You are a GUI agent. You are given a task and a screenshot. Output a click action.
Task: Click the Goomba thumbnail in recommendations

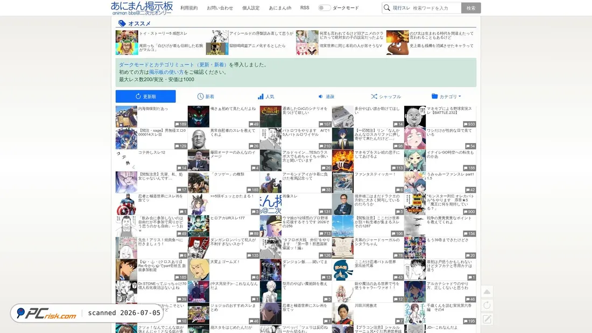click(x=397, y=49)
